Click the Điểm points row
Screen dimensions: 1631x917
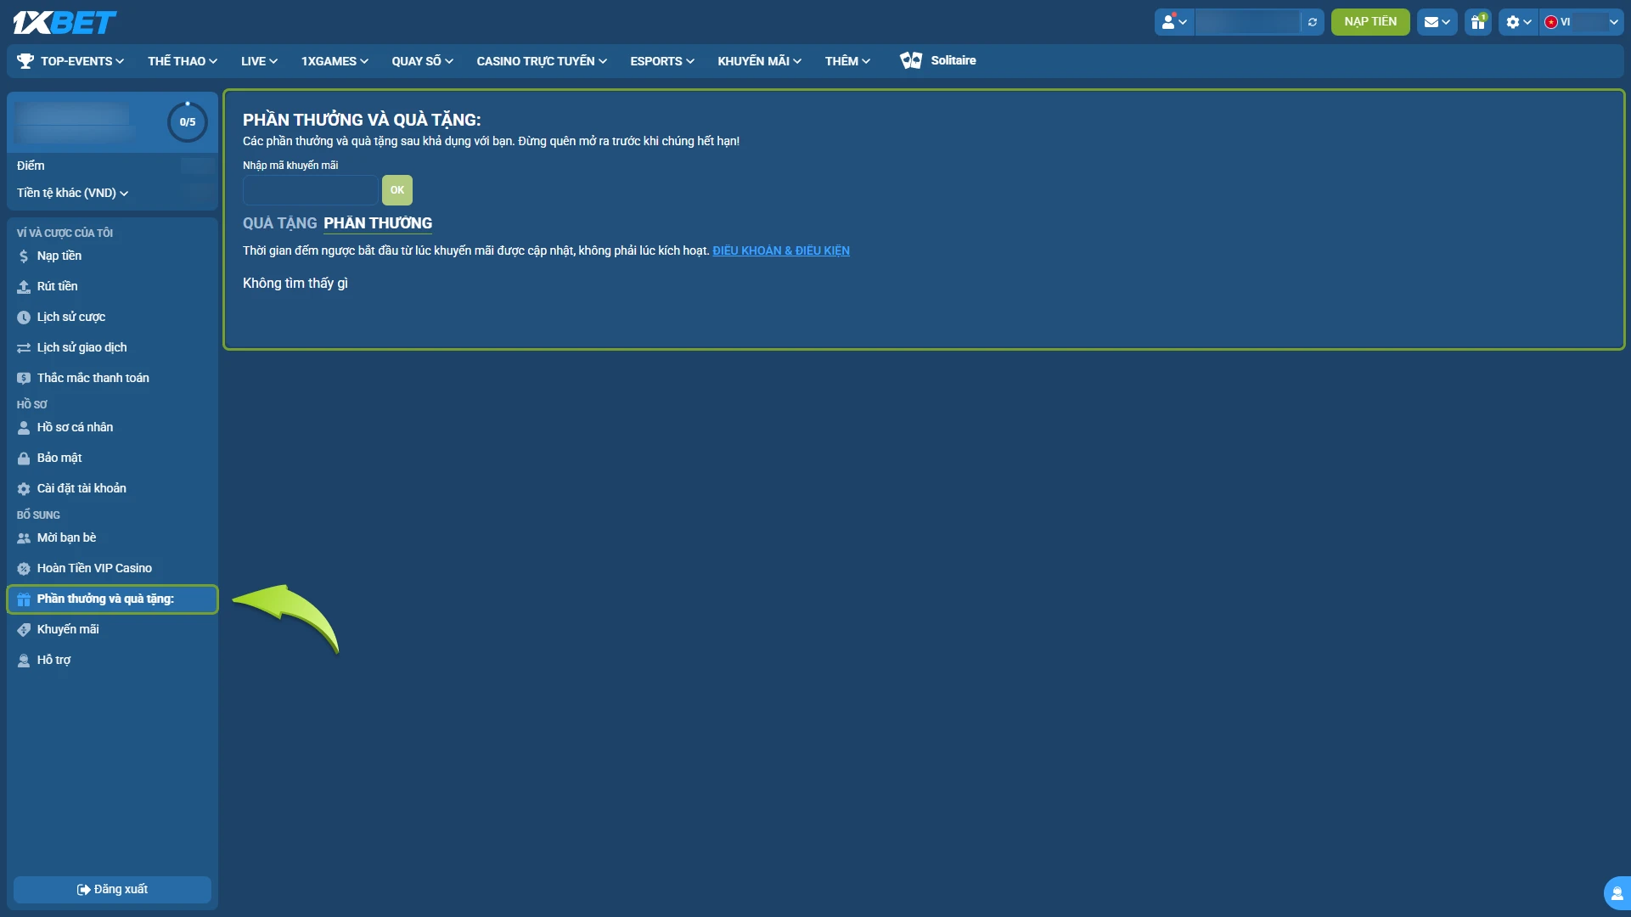point(112,166)
